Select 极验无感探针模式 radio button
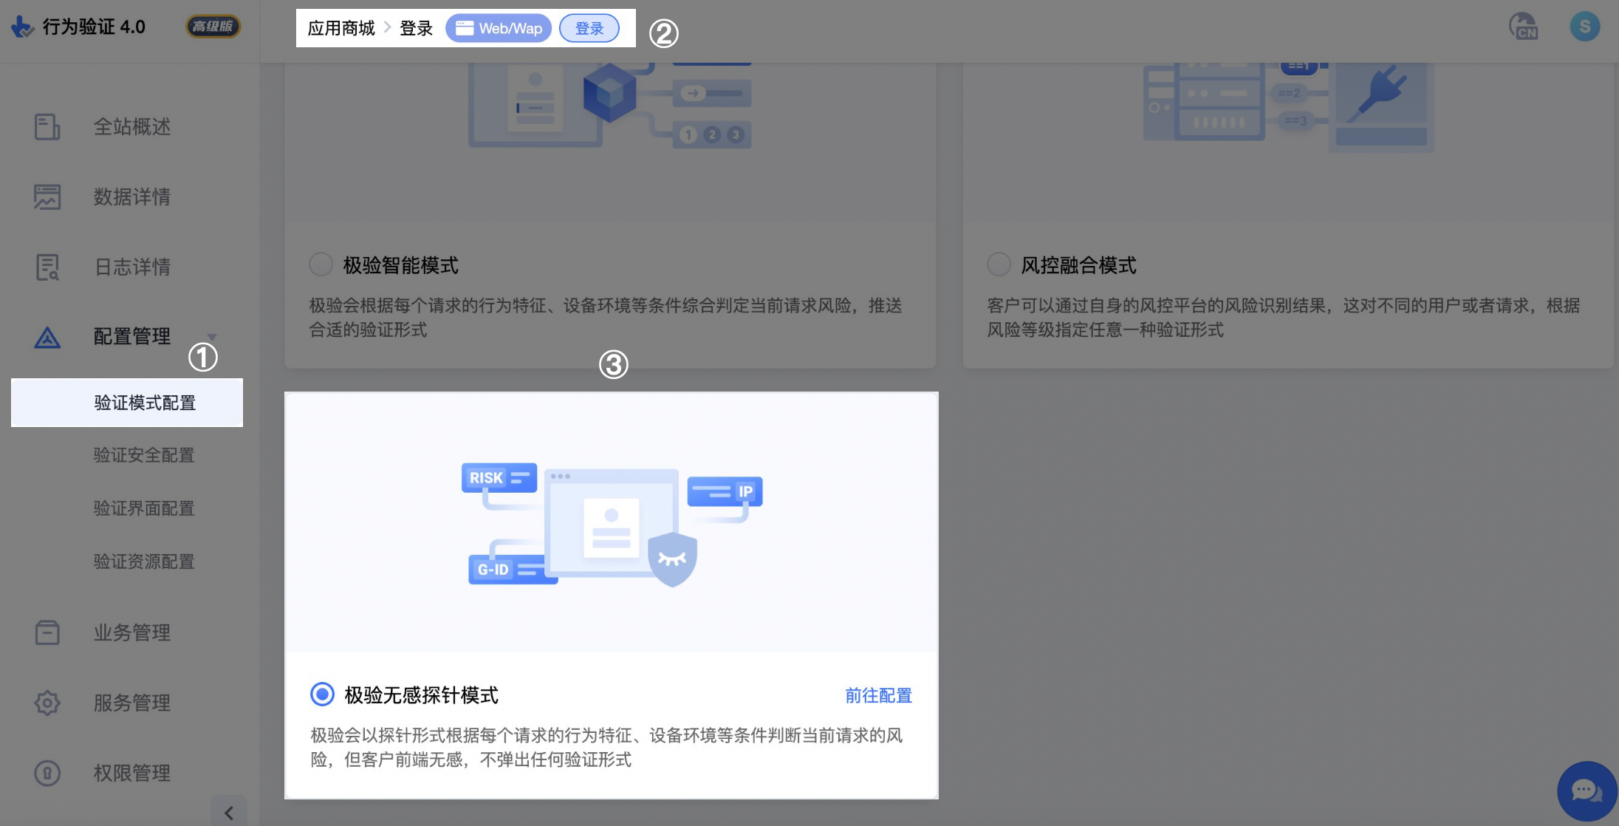The height and width of the screenshot is (826, 1619). coord(321,694)
